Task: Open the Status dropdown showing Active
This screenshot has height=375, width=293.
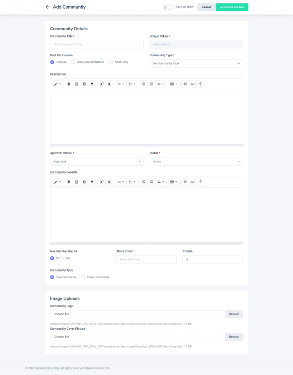Action: coord(196,161)
